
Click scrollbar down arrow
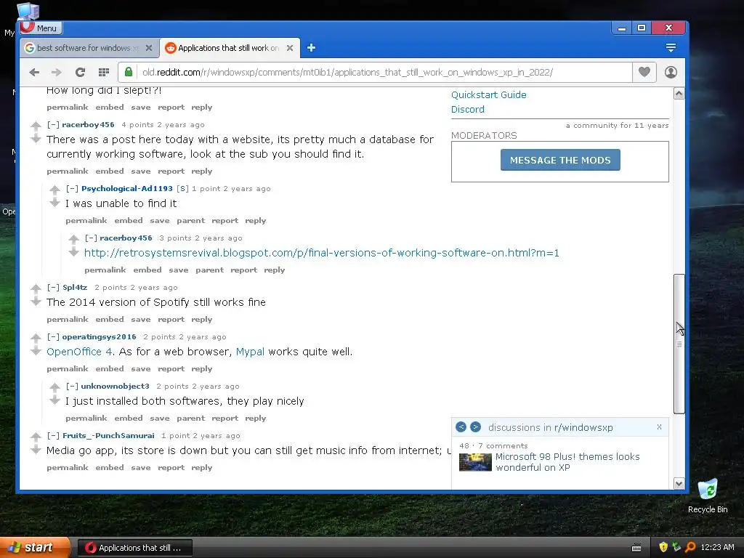pyautogui.click(x=679, y=483)
